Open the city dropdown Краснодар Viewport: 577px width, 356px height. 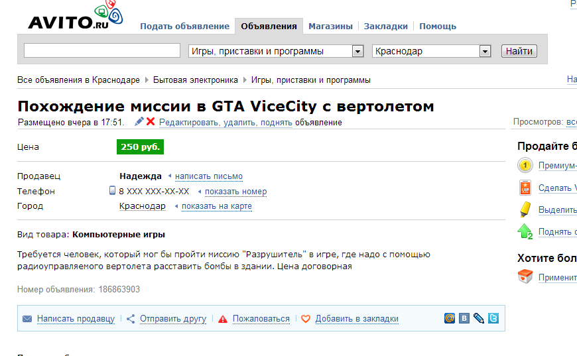432,51
